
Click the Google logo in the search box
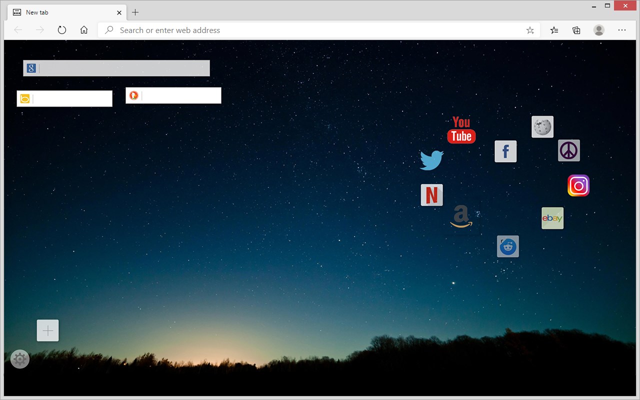(x=31, y=68)
